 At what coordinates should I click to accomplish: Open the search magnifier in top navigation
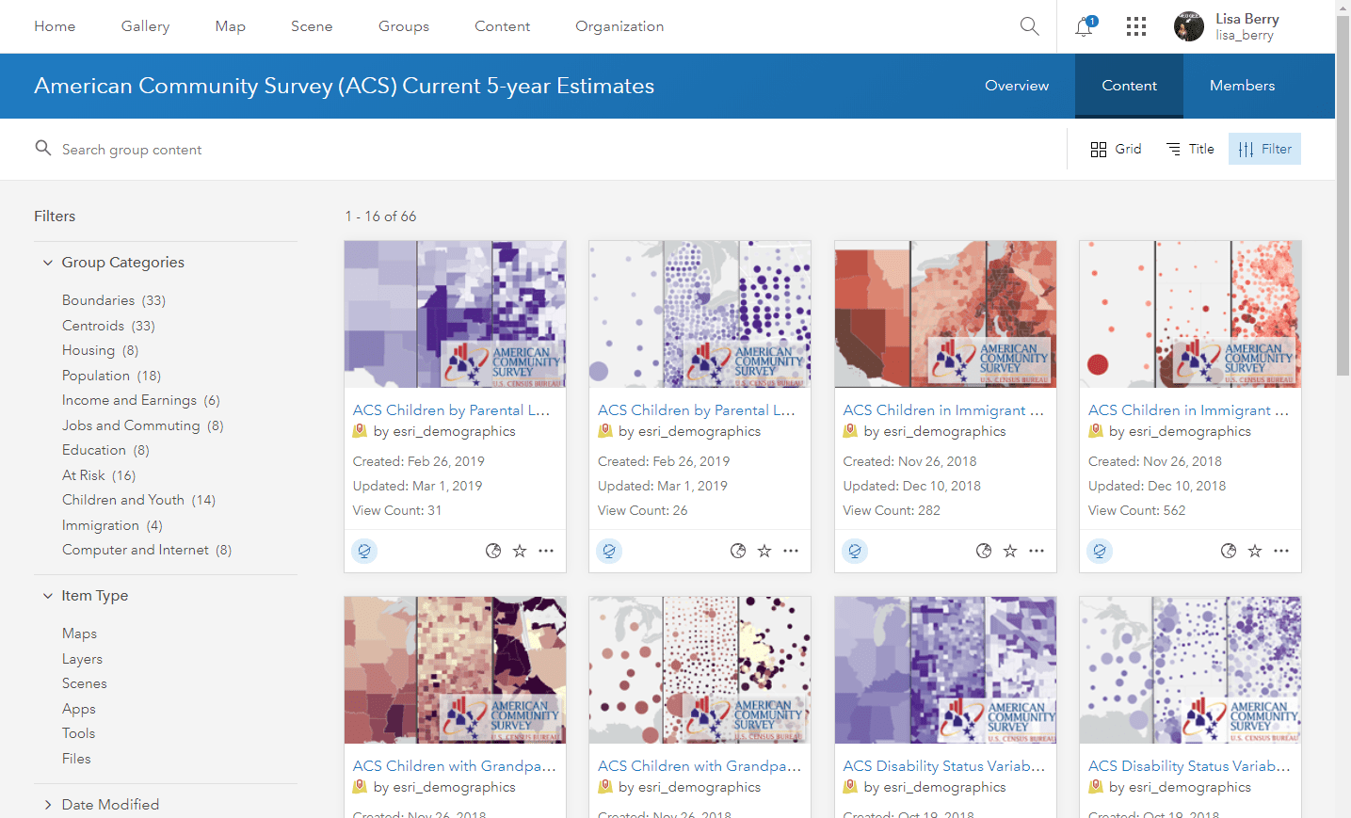tap(1029, 26)
